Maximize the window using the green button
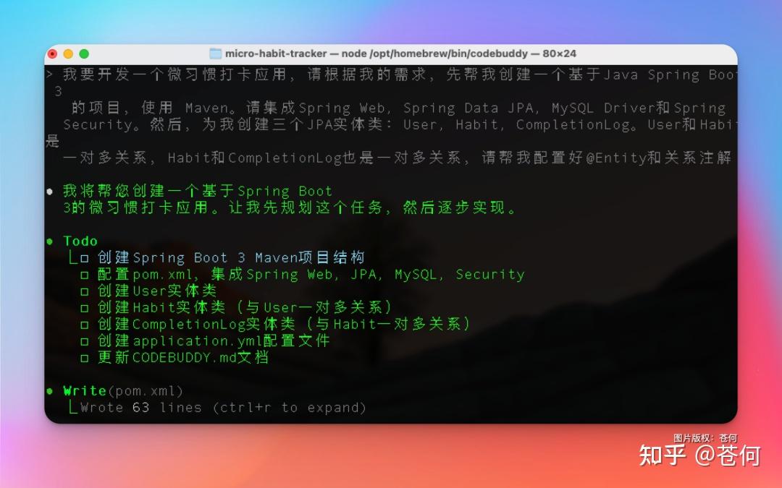This screenshot has width=782, height=488. tap(84, 53)
